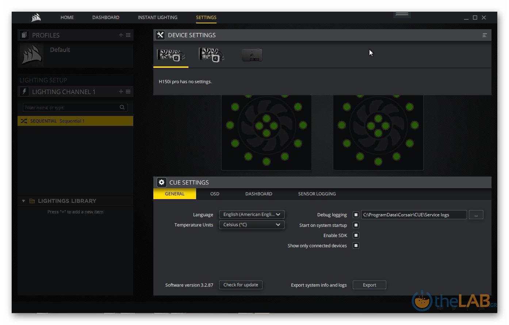Open the Language dropdown
The width and height of the screenshot is (509, 325).
tap(252, 214)
